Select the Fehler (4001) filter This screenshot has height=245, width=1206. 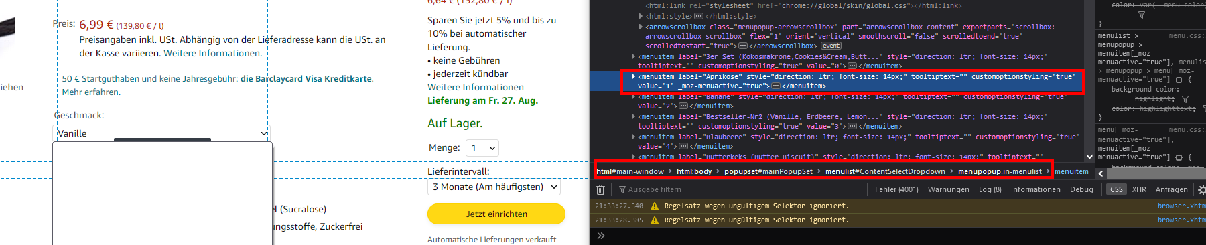pyautogui.click(x=896, y=190)
